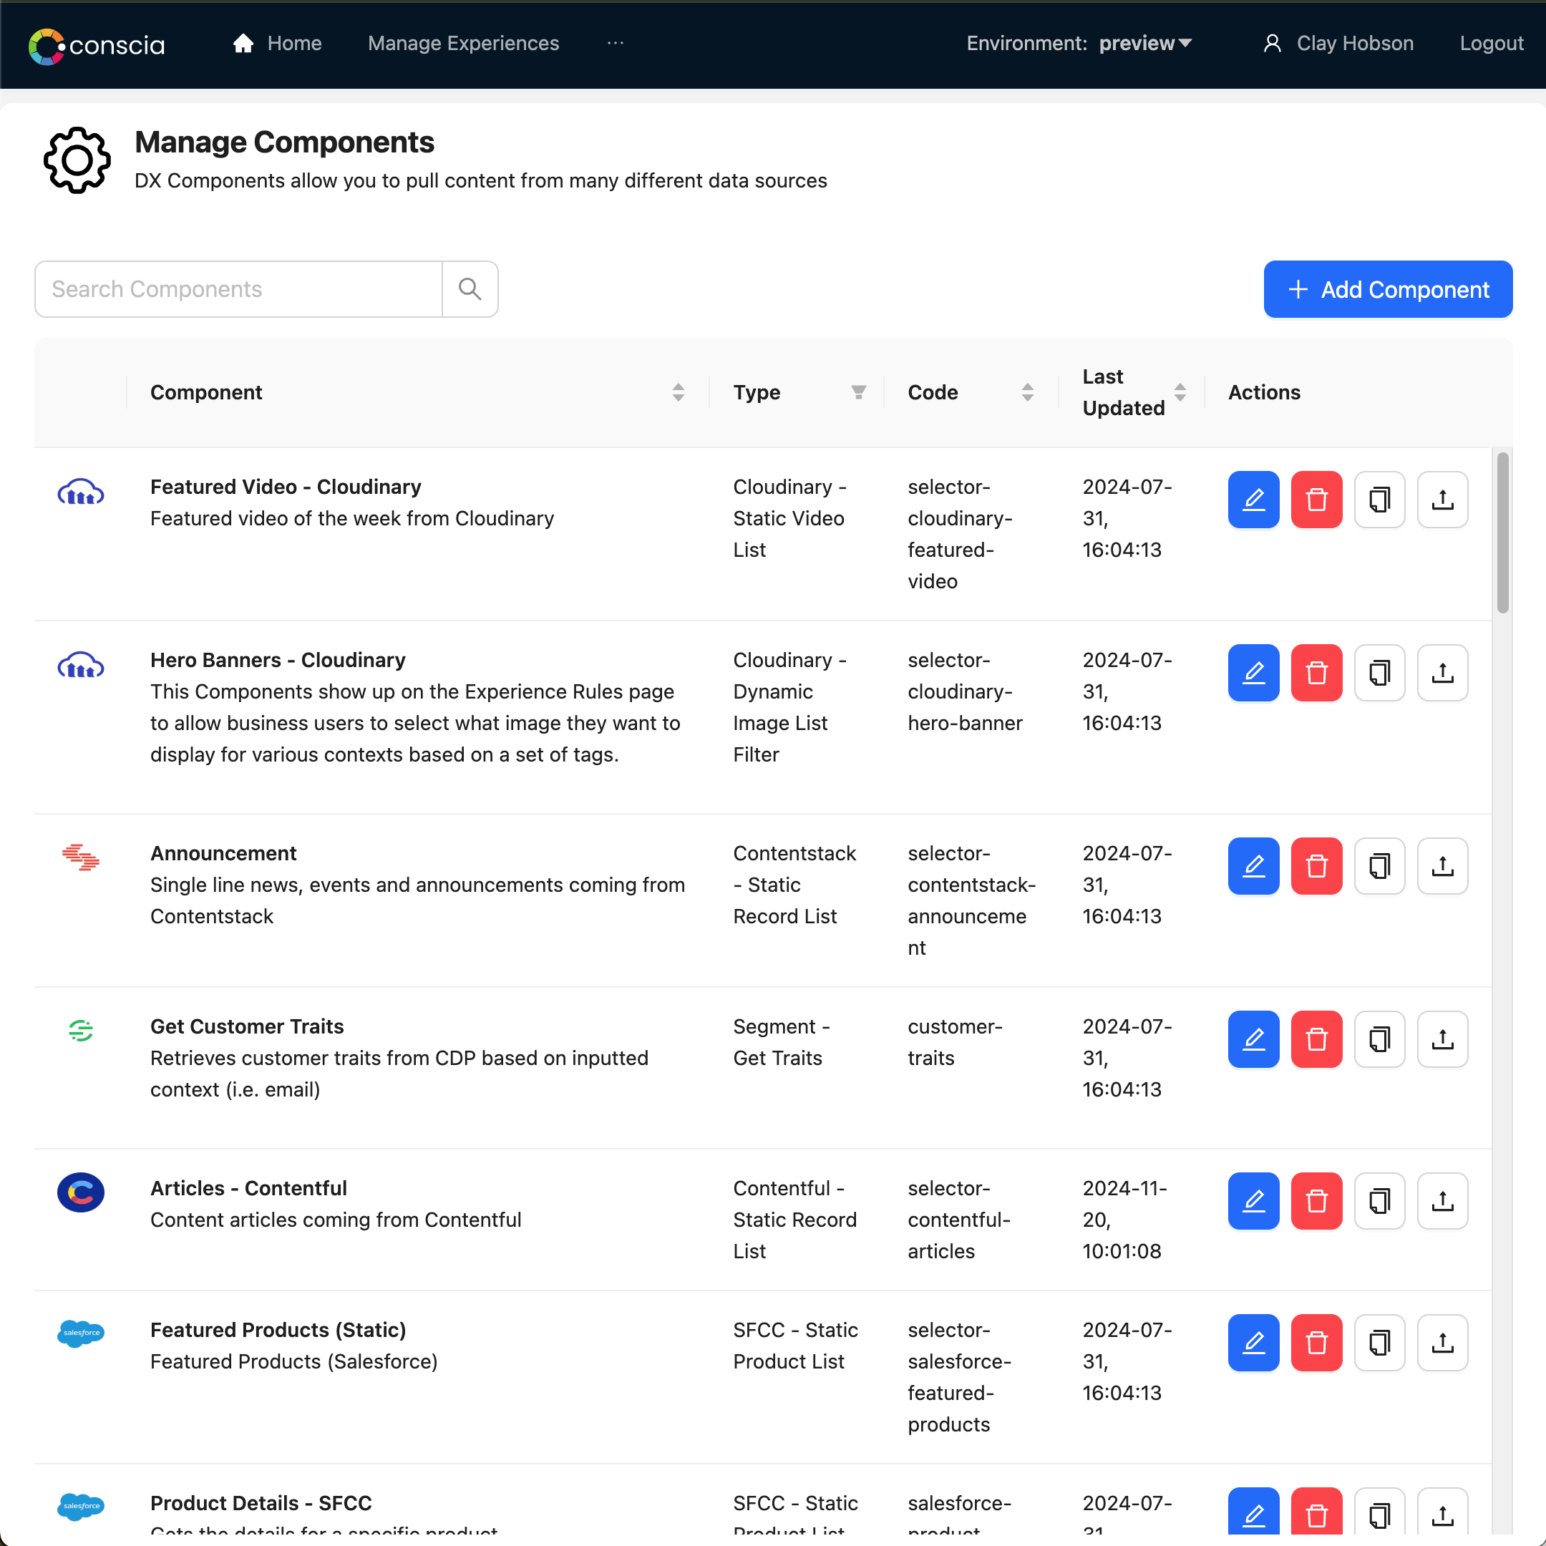Click the Manage Components heading
Screen dimensions: 1546x1546
coord(284,142)
